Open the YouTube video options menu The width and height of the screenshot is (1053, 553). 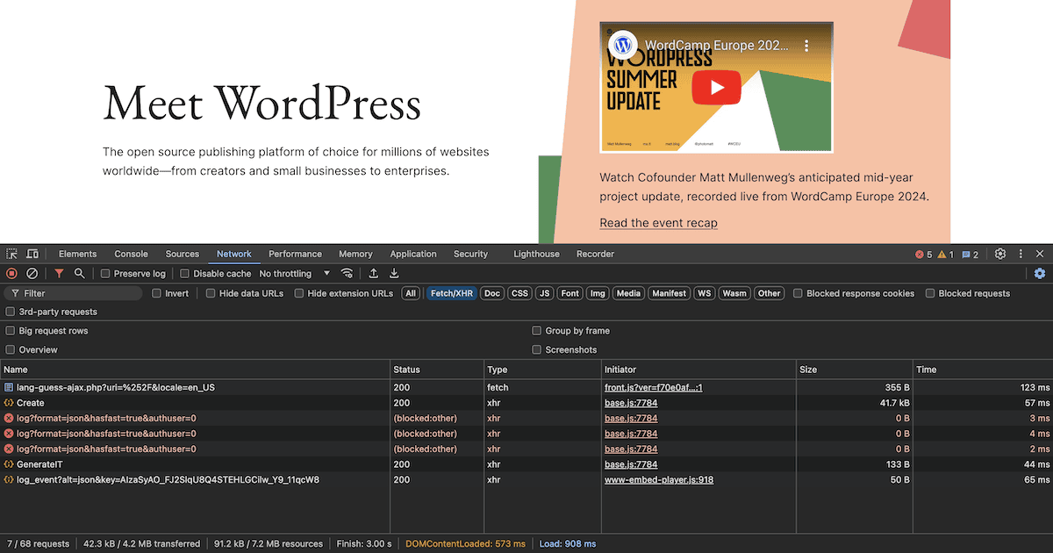(x=808, y=45)
